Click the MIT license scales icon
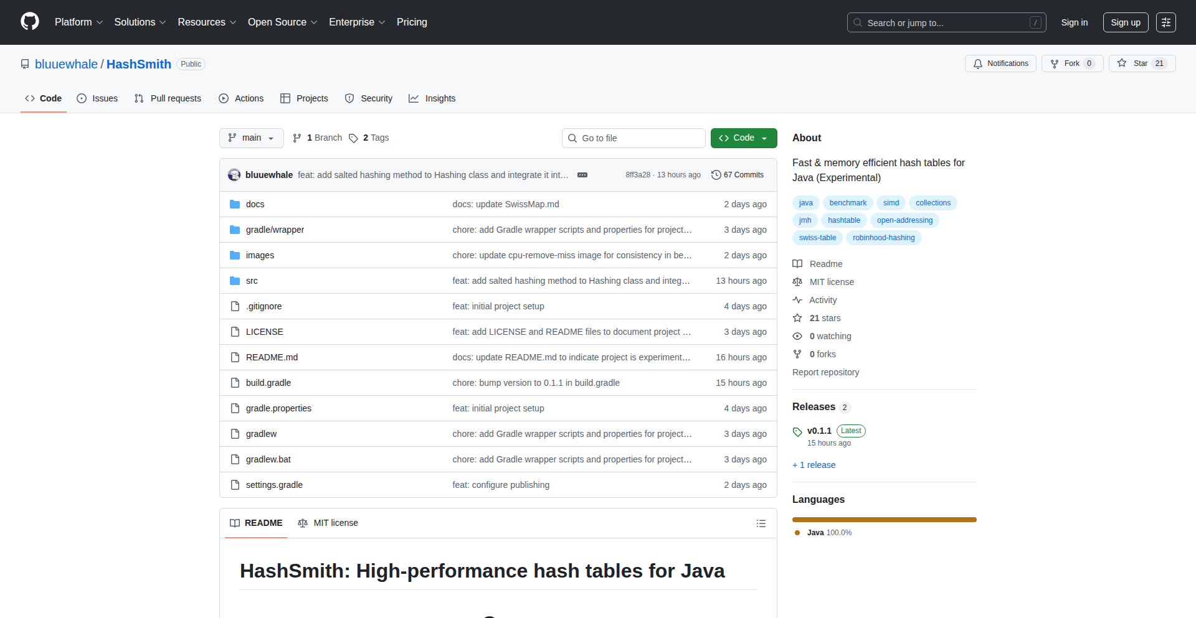Screen dimensions: 1196x618 [x=798, y=282]
